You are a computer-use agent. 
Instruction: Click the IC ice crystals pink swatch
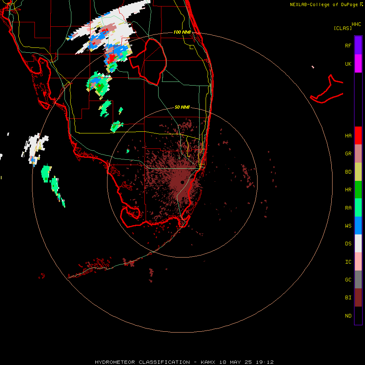358,262
